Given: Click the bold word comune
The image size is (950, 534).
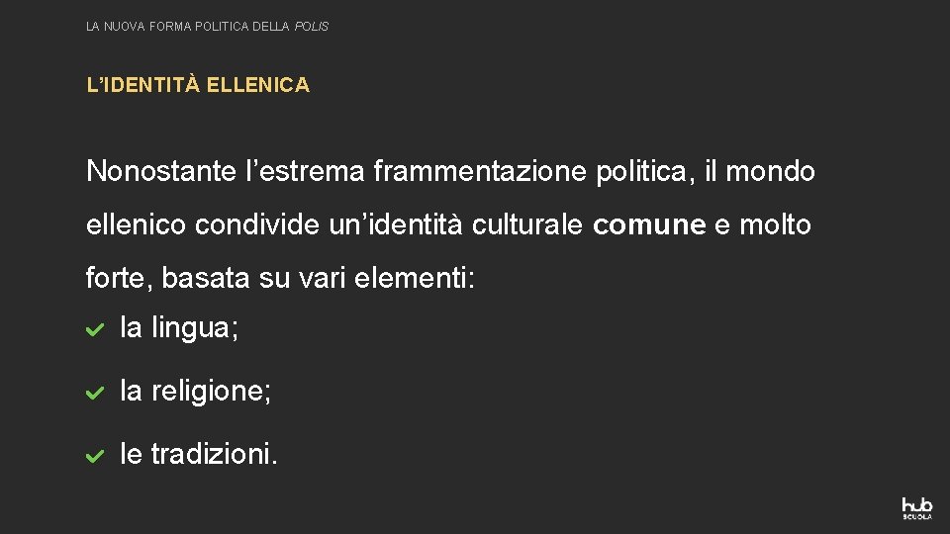Looking at the screenshot, I should point(649,225).
